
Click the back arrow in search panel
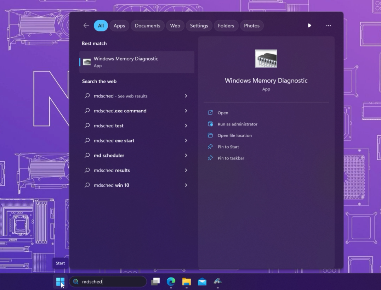click(x=86, y=26)
